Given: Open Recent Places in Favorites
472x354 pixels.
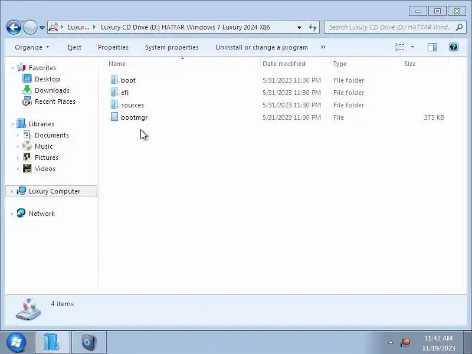Looking at the screenshot, I should click(55, 101).
